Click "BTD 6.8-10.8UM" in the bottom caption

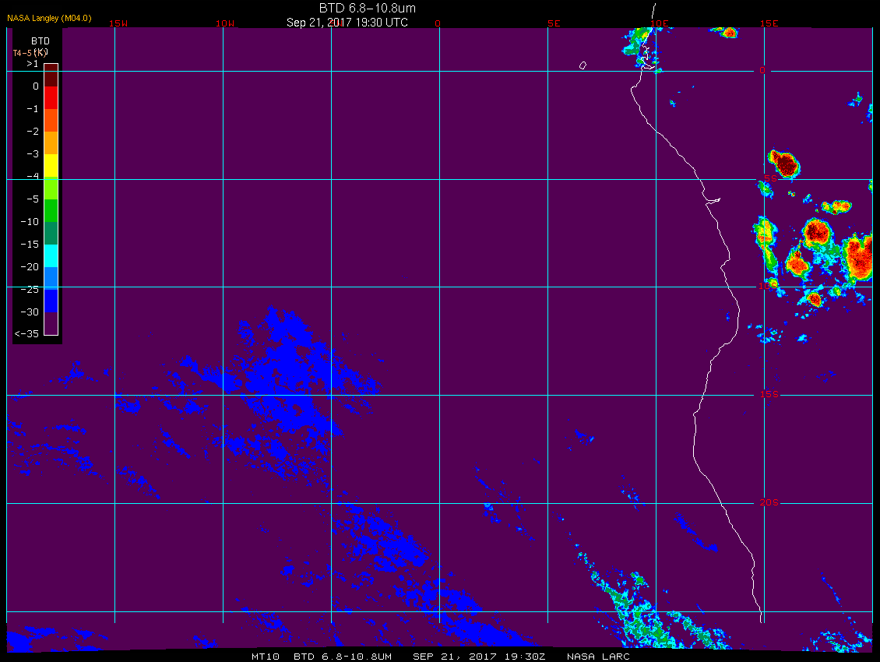point(343,657)
